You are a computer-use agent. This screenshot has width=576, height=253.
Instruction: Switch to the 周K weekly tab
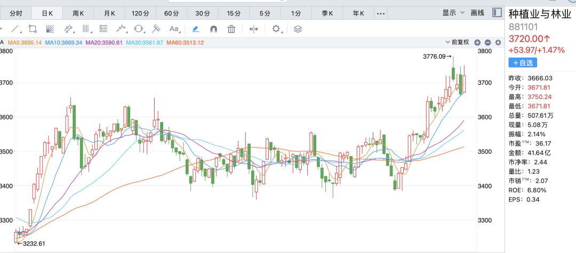[78, 13]
